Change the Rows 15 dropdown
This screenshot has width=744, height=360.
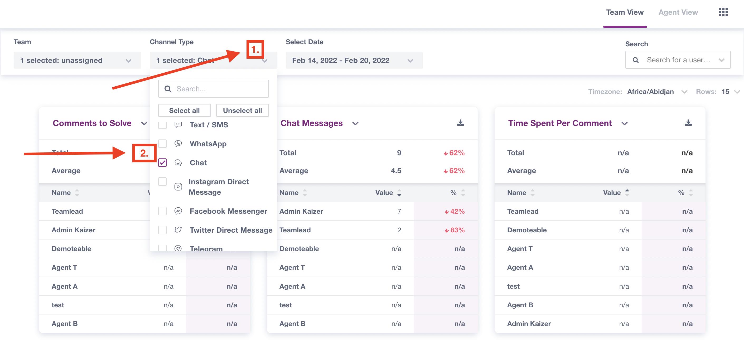point(731,92)
